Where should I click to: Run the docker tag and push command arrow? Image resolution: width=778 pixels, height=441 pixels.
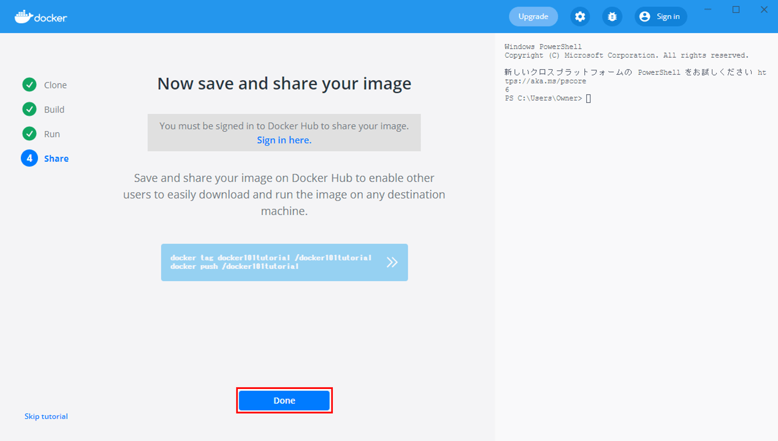click(392, 262)
